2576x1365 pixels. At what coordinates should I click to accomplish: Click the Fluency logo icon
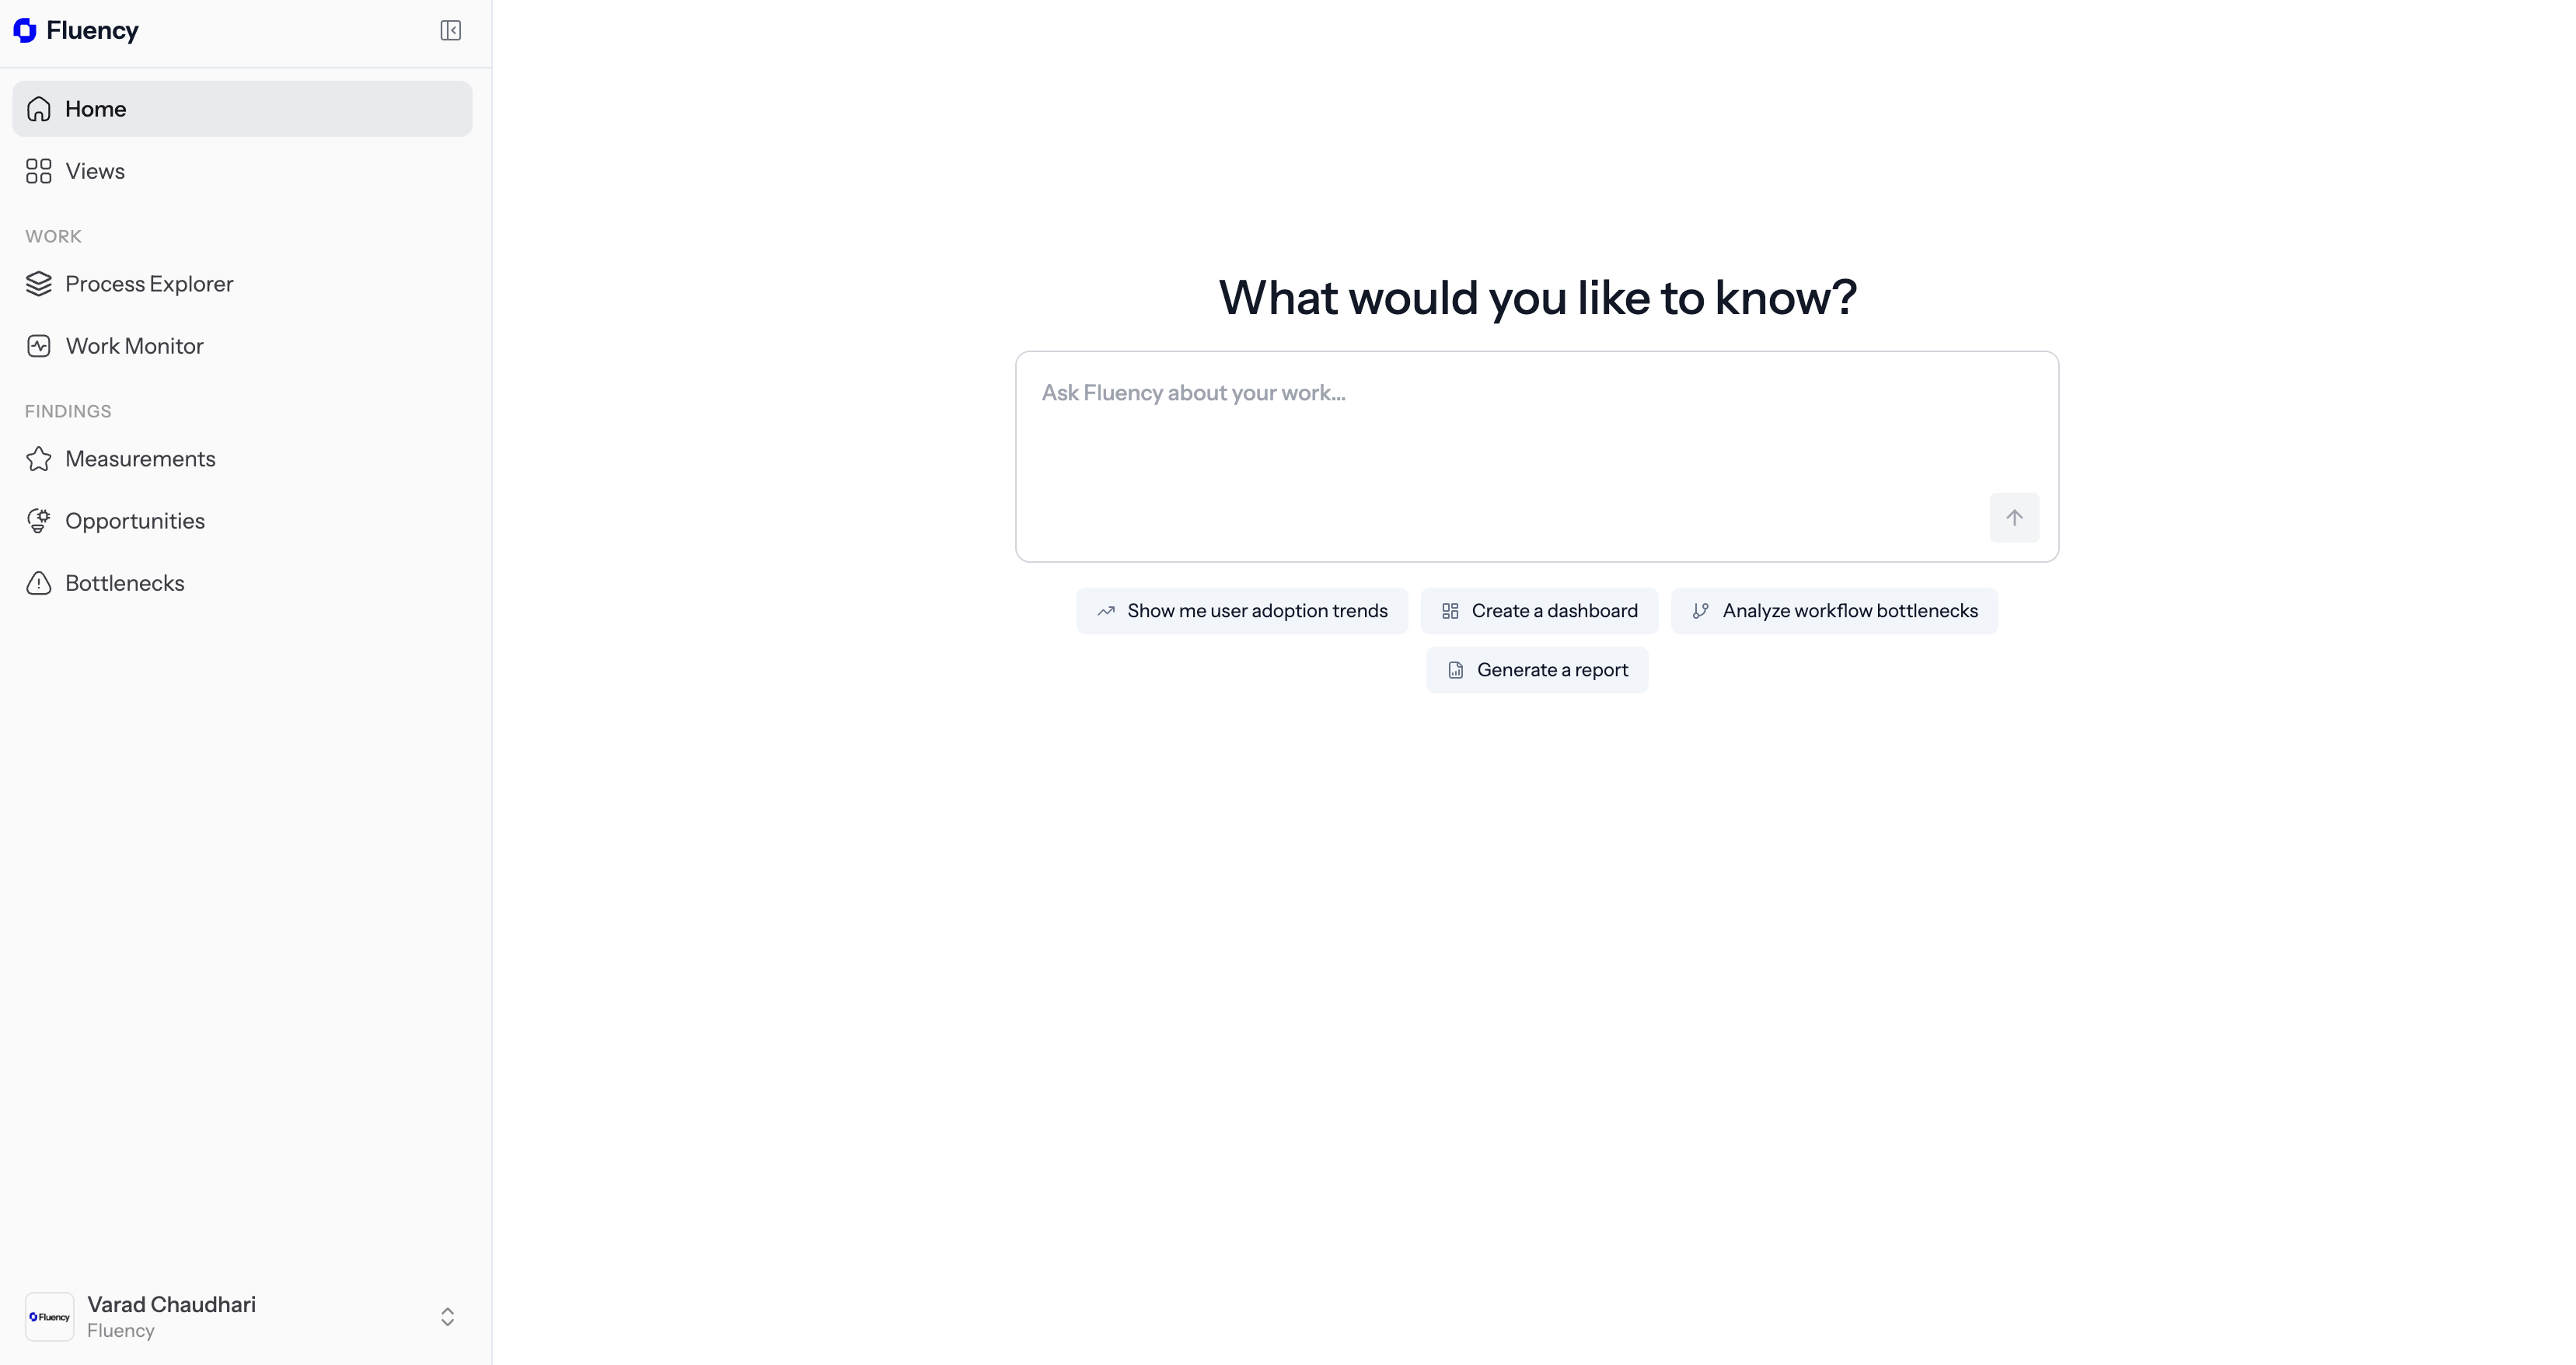[25, 30]
